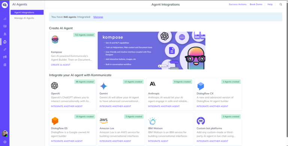
Task: Click the Kompose promotional banner image
Action: click(151, 51)
